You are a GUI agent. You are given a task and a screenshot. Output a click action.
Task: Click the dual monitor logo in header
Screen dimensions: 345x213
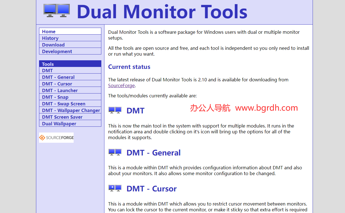tap(57, 11)
